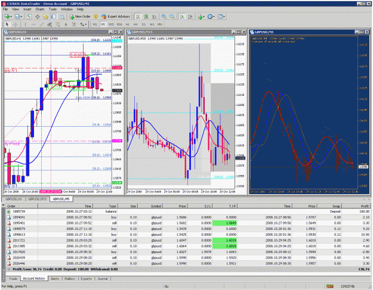Toggle chart auto scroll

[x=182, y=17]
